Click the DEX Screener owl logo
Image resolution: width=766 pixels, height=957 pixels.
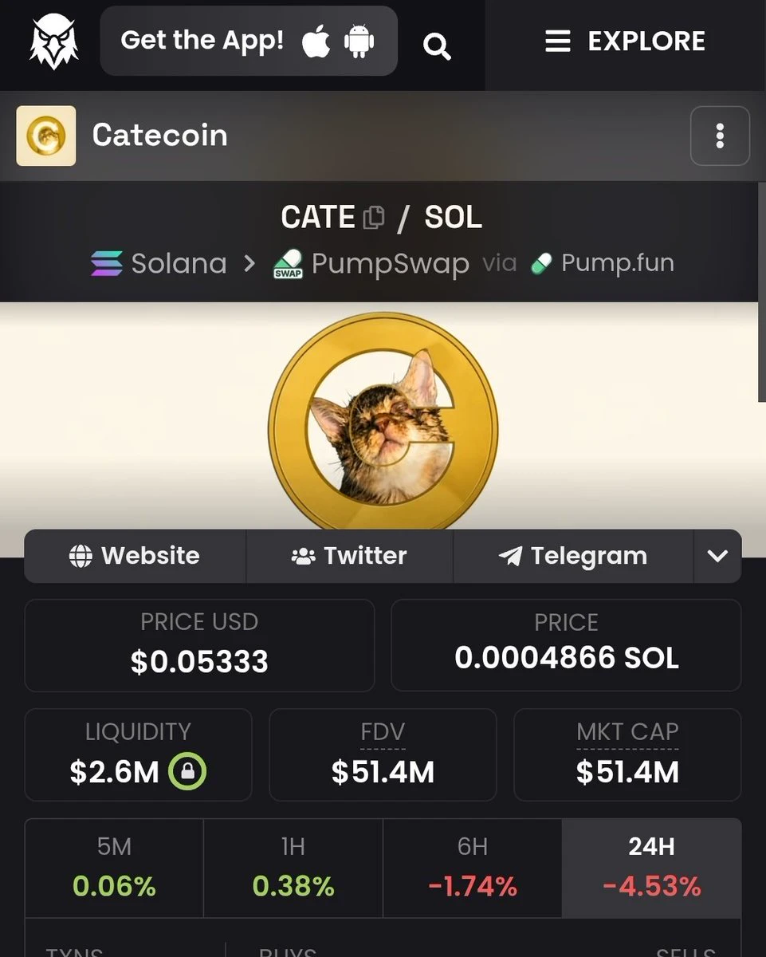click(x=54, y=41)
